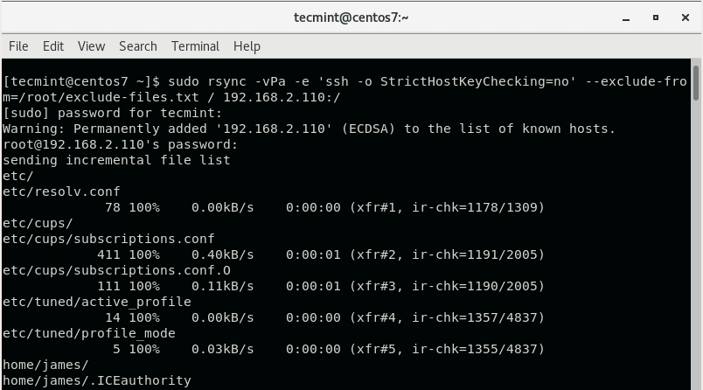Screen dimensions: 703x390
Task: Open the Search menu
Action: 138,46
